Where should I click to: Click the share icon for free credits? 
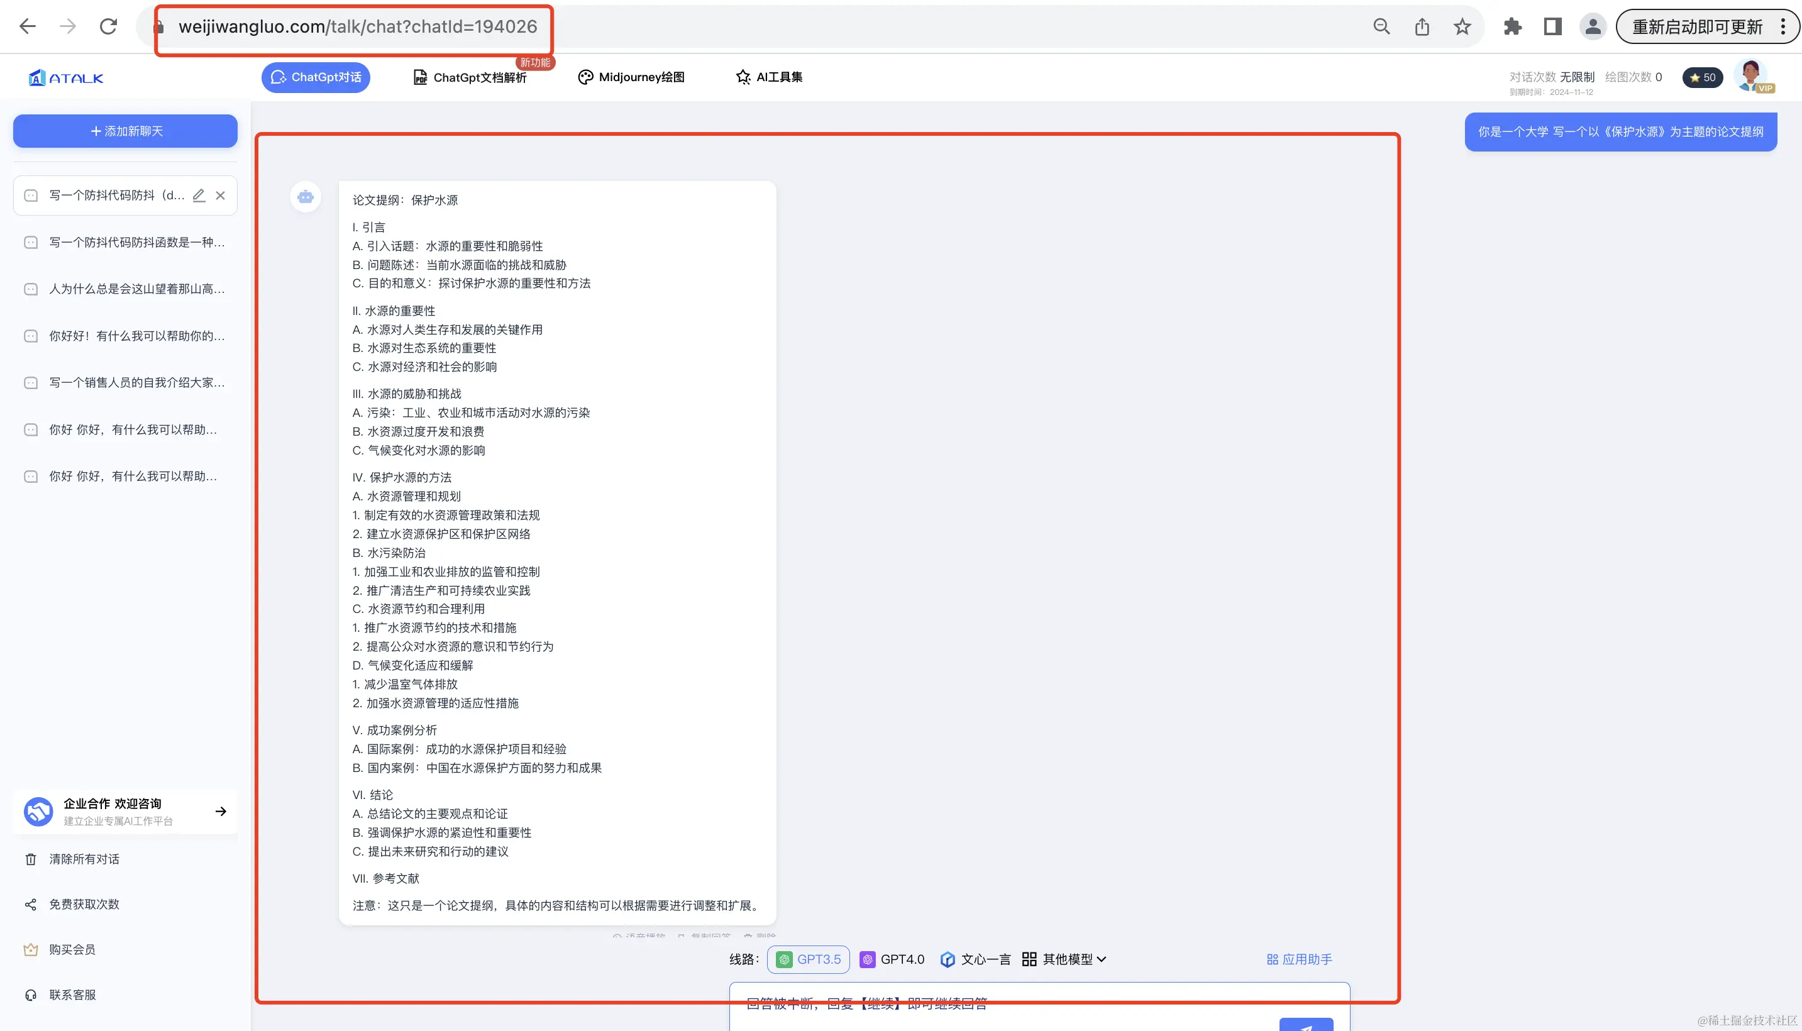click(30, 904)
